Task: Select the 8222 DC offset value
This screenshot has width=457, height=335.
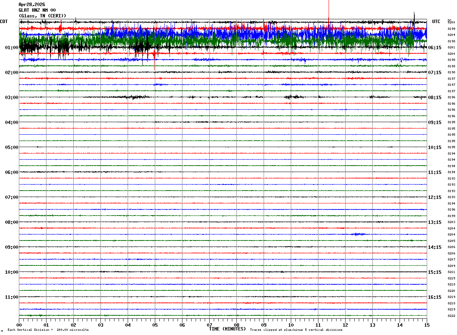Action: (x=451, y=316)
